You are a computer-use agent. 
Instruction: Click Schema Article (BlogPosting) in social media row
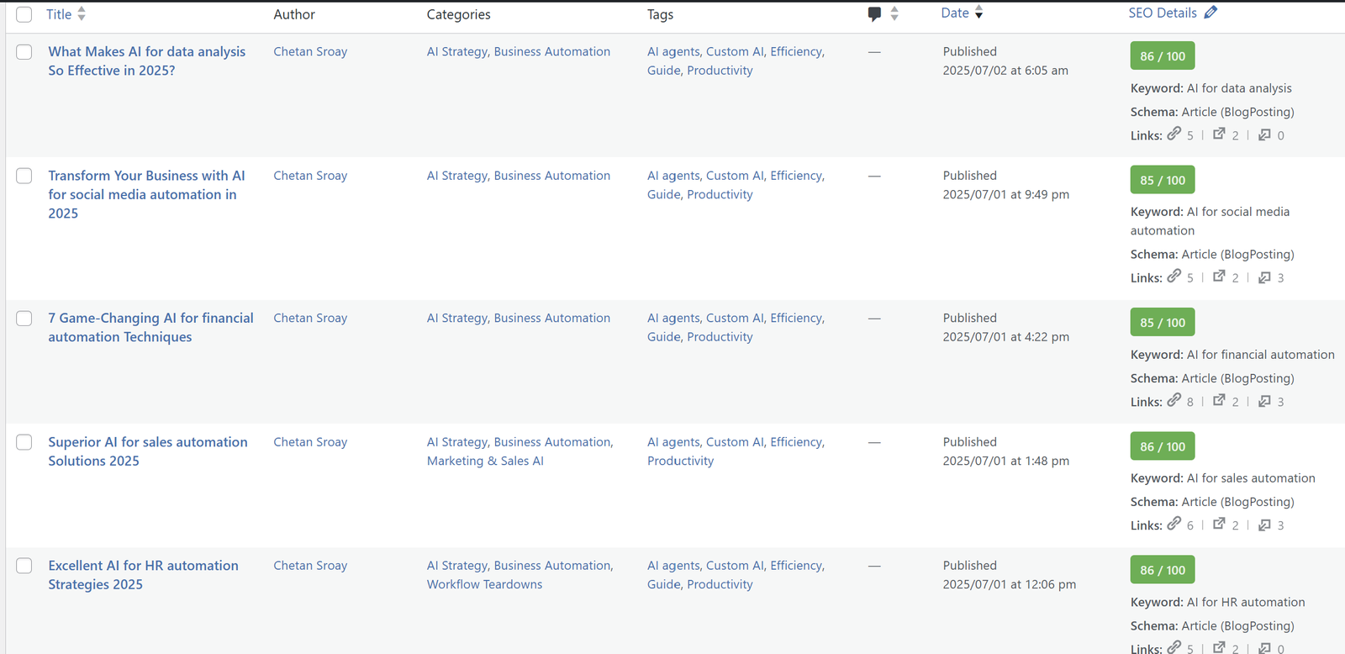[x=1212, y=255]
